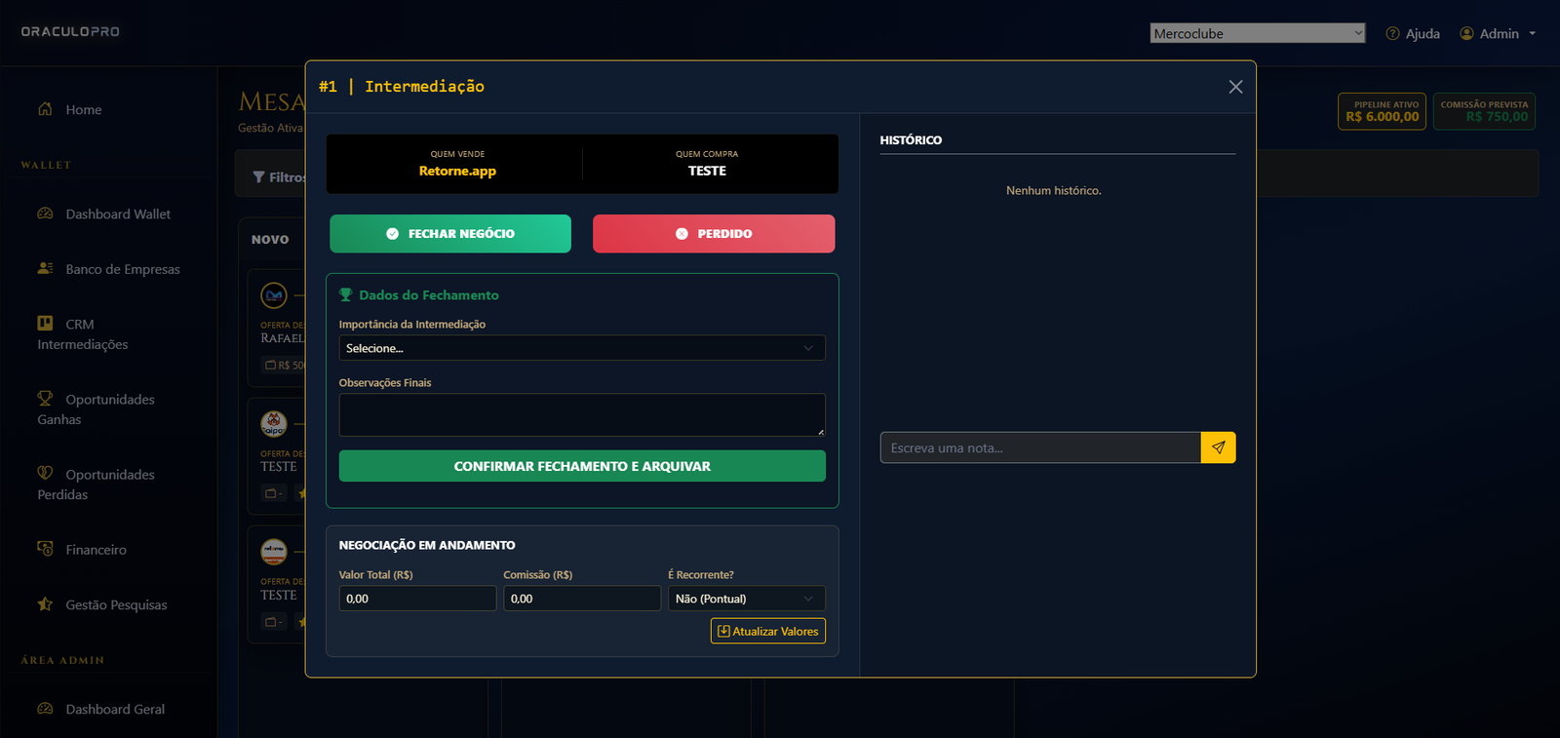Click the Gestão Pesquisas star icon
Viewport: 1560px width, 738px height.
click(x=45, y=603)
